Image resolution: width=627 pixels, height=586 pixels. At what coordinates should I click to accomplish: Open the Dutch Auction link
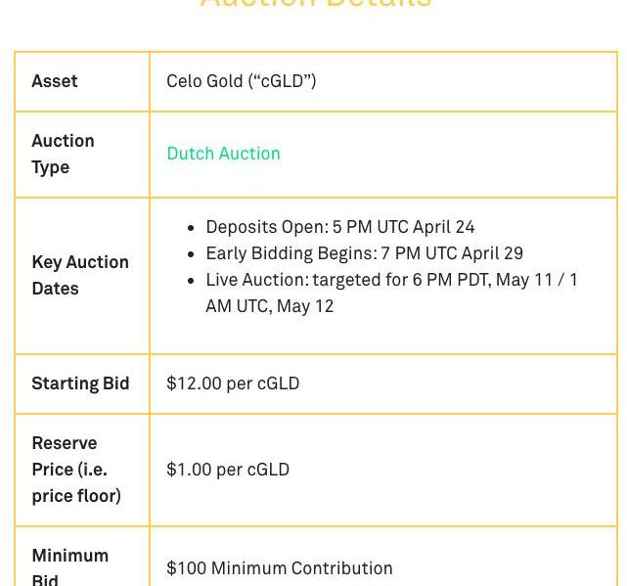223,154
